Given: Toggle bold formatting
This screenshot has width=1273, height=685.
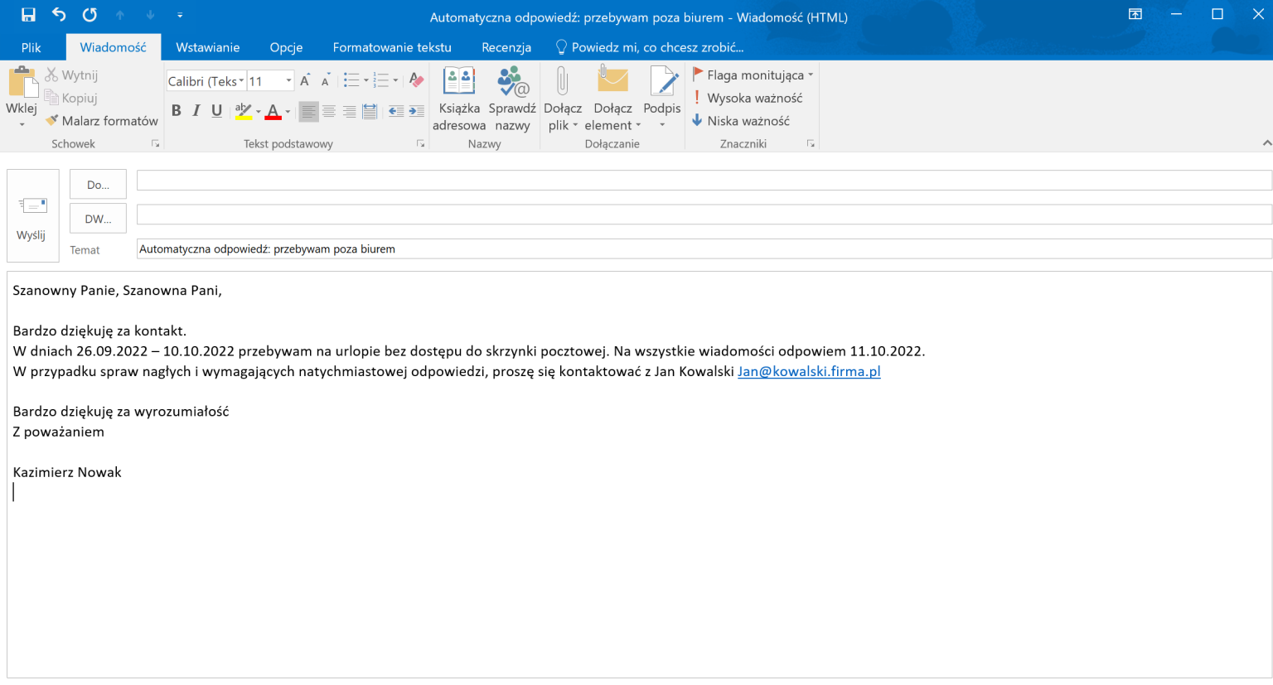Looking at the screenshot, I should [x=176, y=111].
